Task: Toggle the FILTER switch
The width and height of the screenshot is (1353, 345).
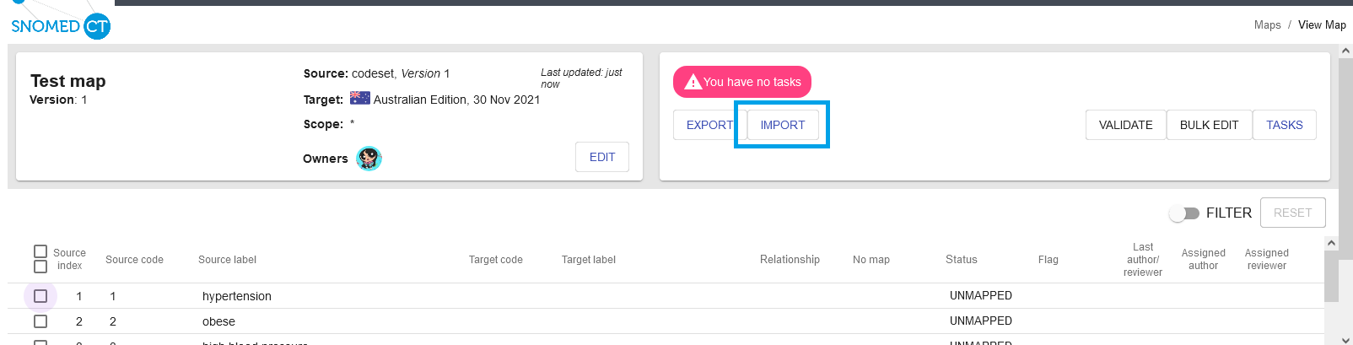Action: (1184, 213)
